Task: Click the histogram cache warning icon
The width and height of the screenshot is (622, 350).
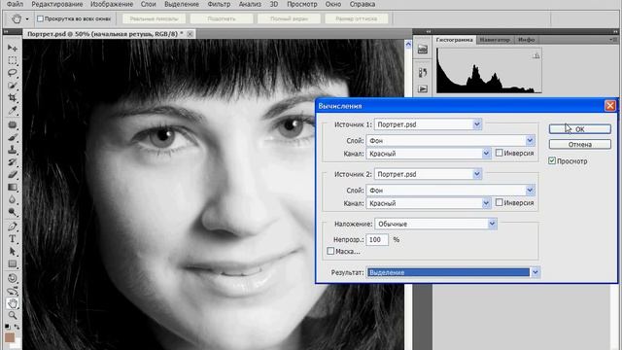Action: 536,55
